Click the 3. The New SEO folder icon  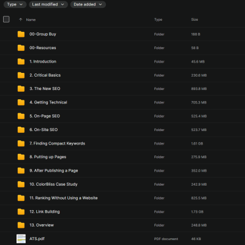(21, 89)
